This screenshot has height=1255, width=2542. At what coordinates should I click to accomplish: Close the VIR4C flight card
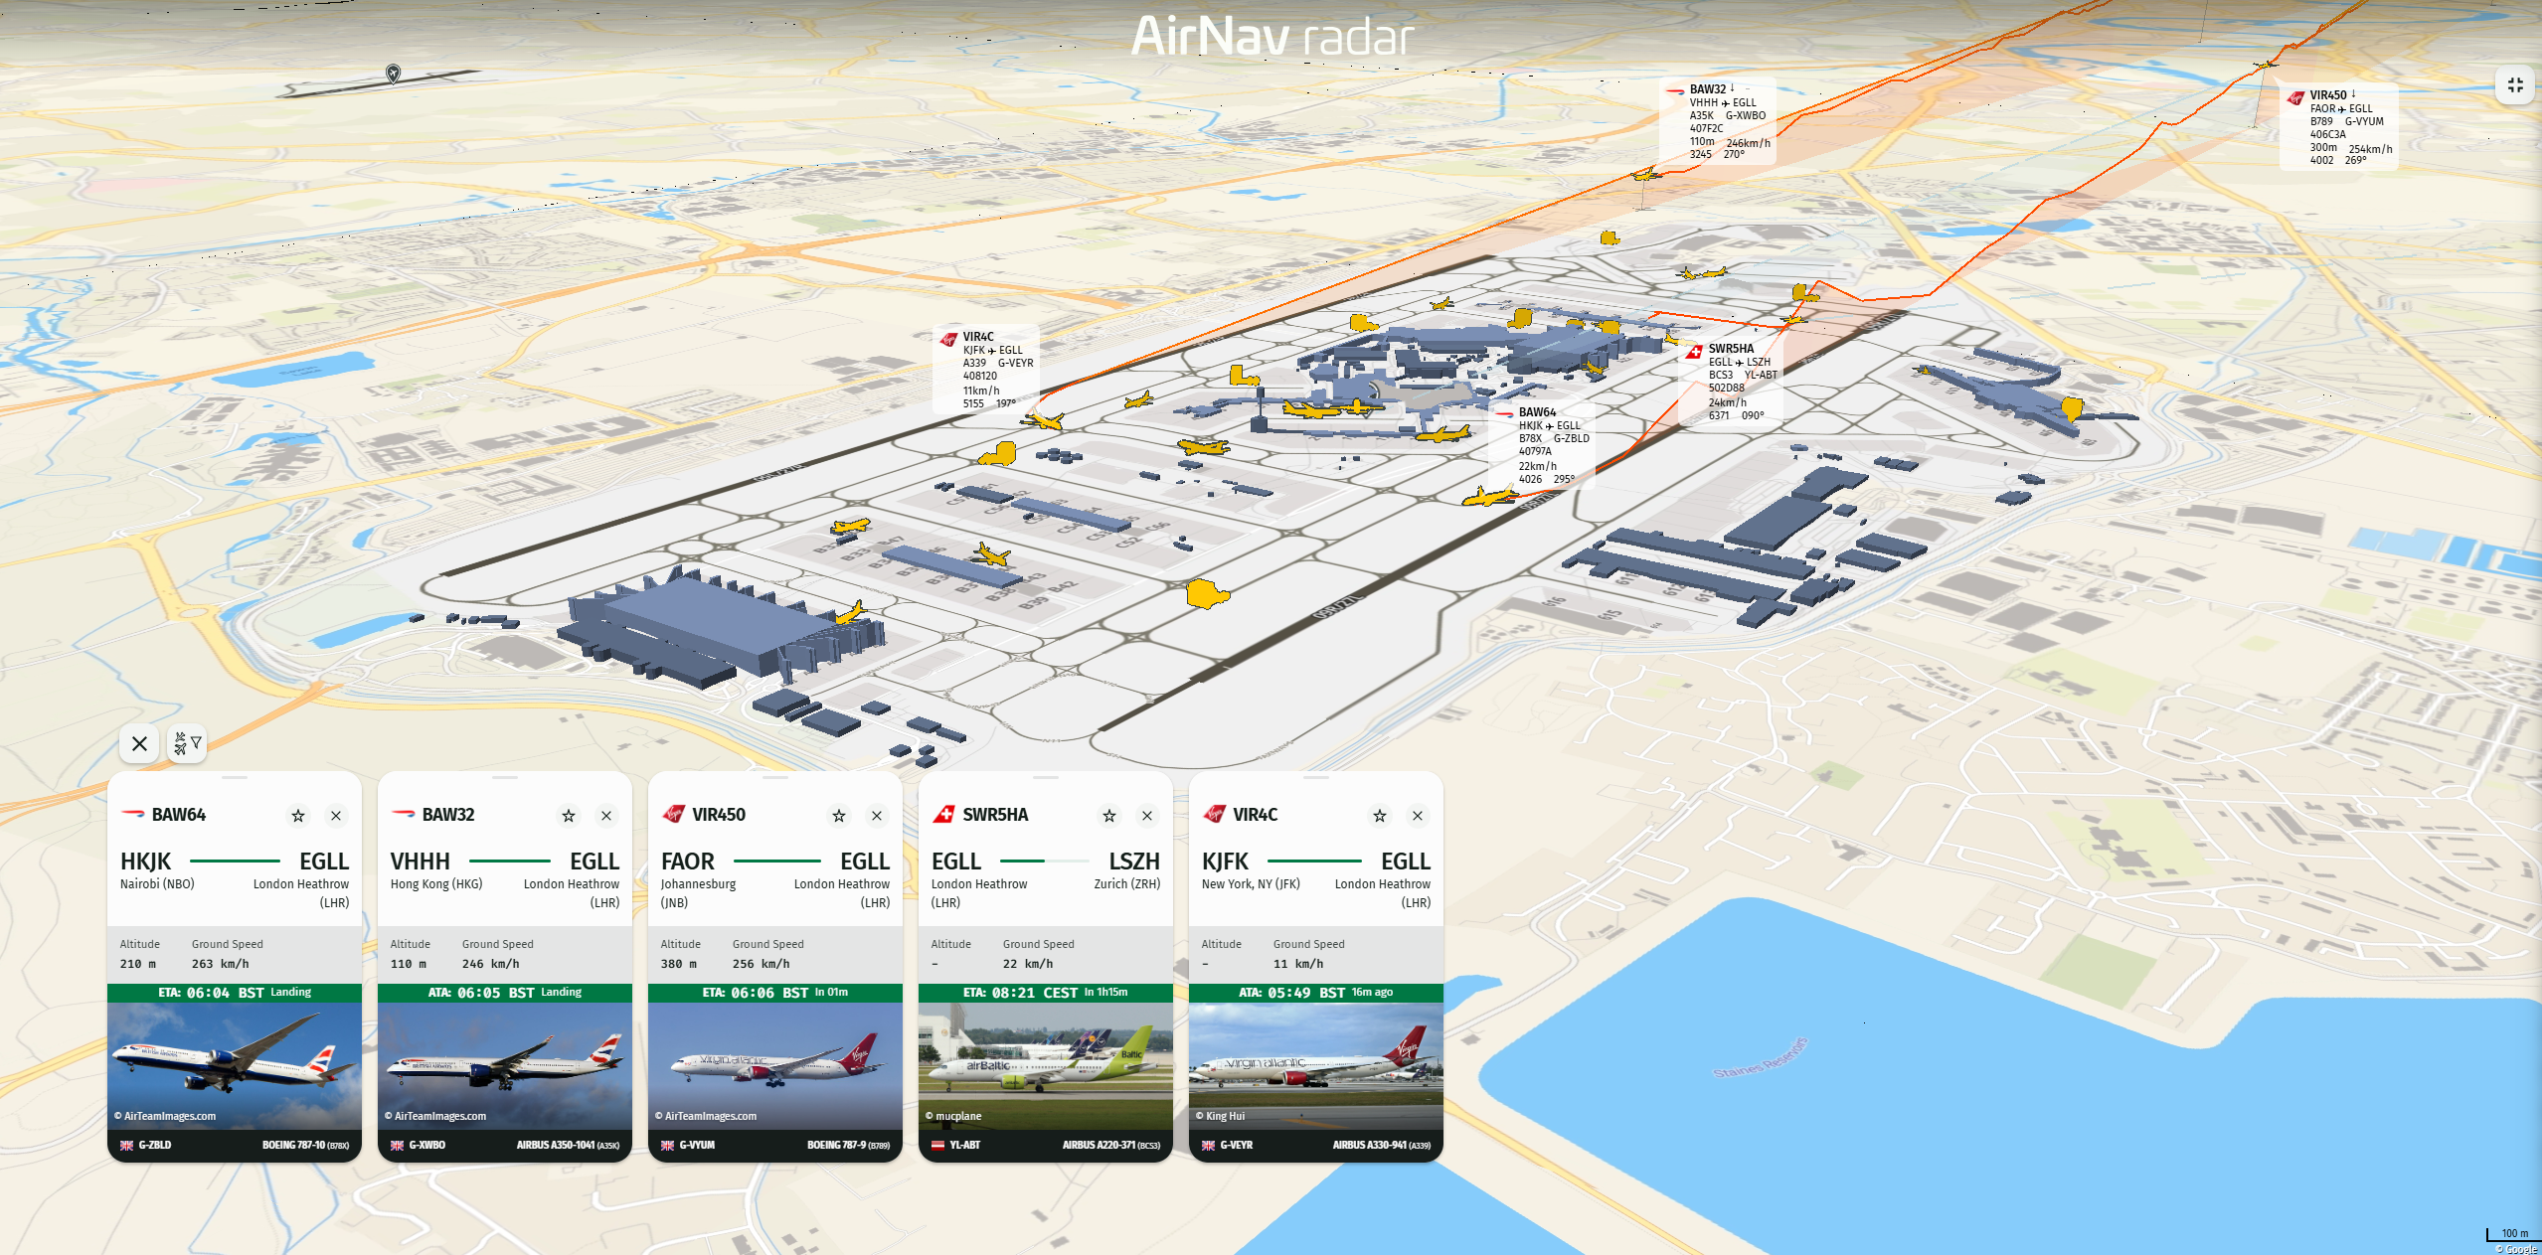[x=1418, y=816]
